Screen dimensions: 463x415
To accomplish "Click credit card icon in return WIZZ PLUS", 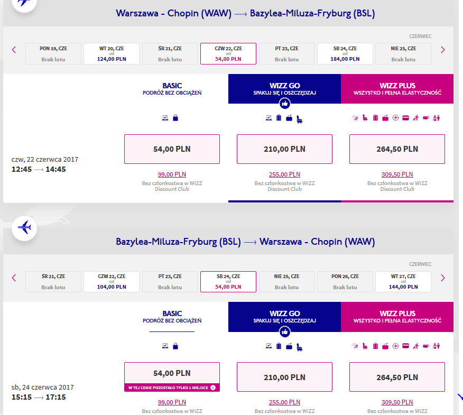I will pos(406,346).
